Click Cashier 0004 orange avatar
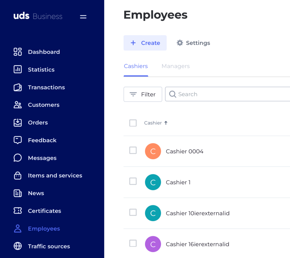The width and height of the screenshot is (290, 258). point(153,151)
